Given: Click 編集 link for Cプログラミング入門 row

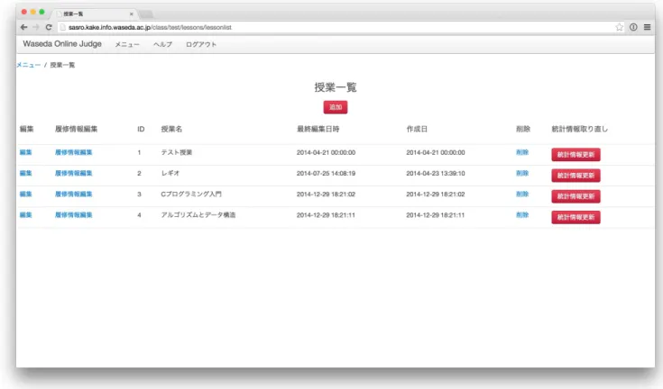Looking at the screenshot, I should [x=26, y=194].
